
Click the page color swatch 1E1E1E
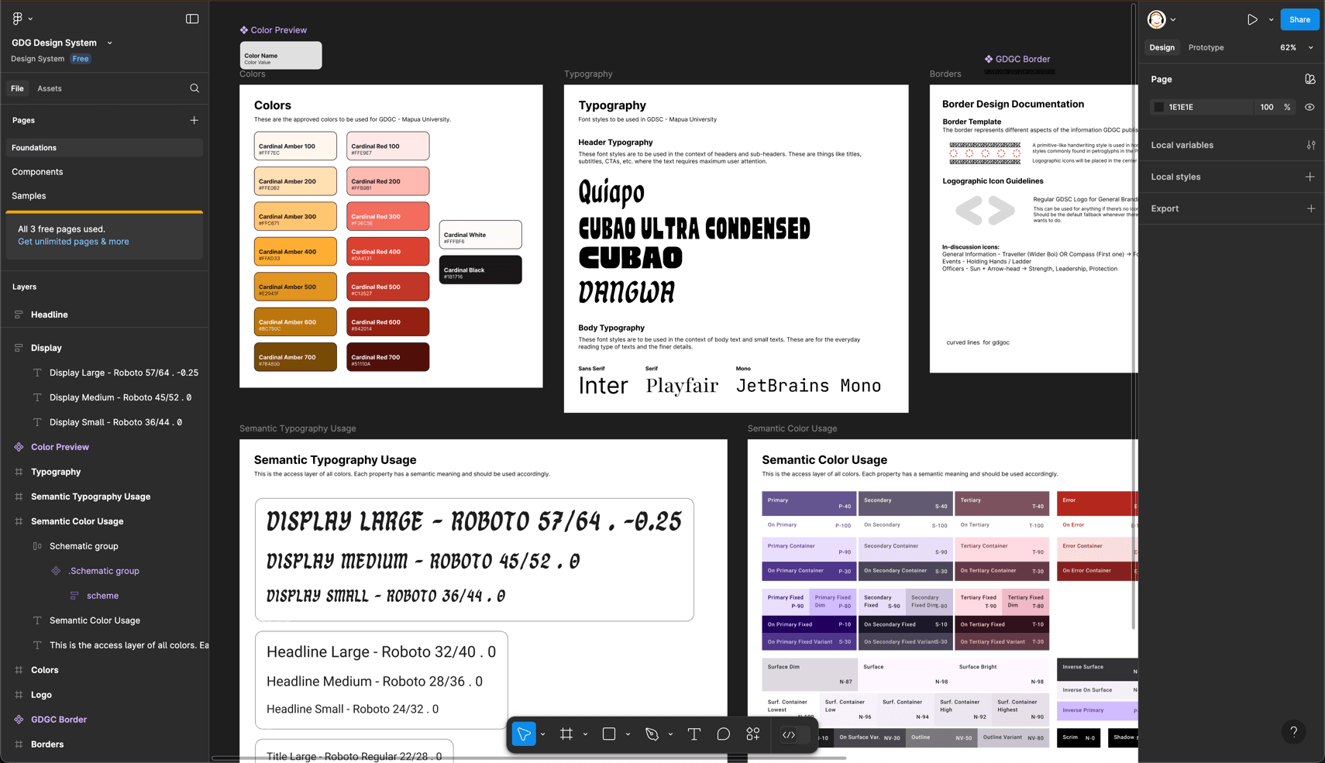pos(1158,106)
